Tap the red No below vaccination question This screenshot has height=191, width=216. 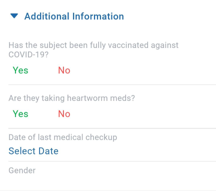coord(64,70)
